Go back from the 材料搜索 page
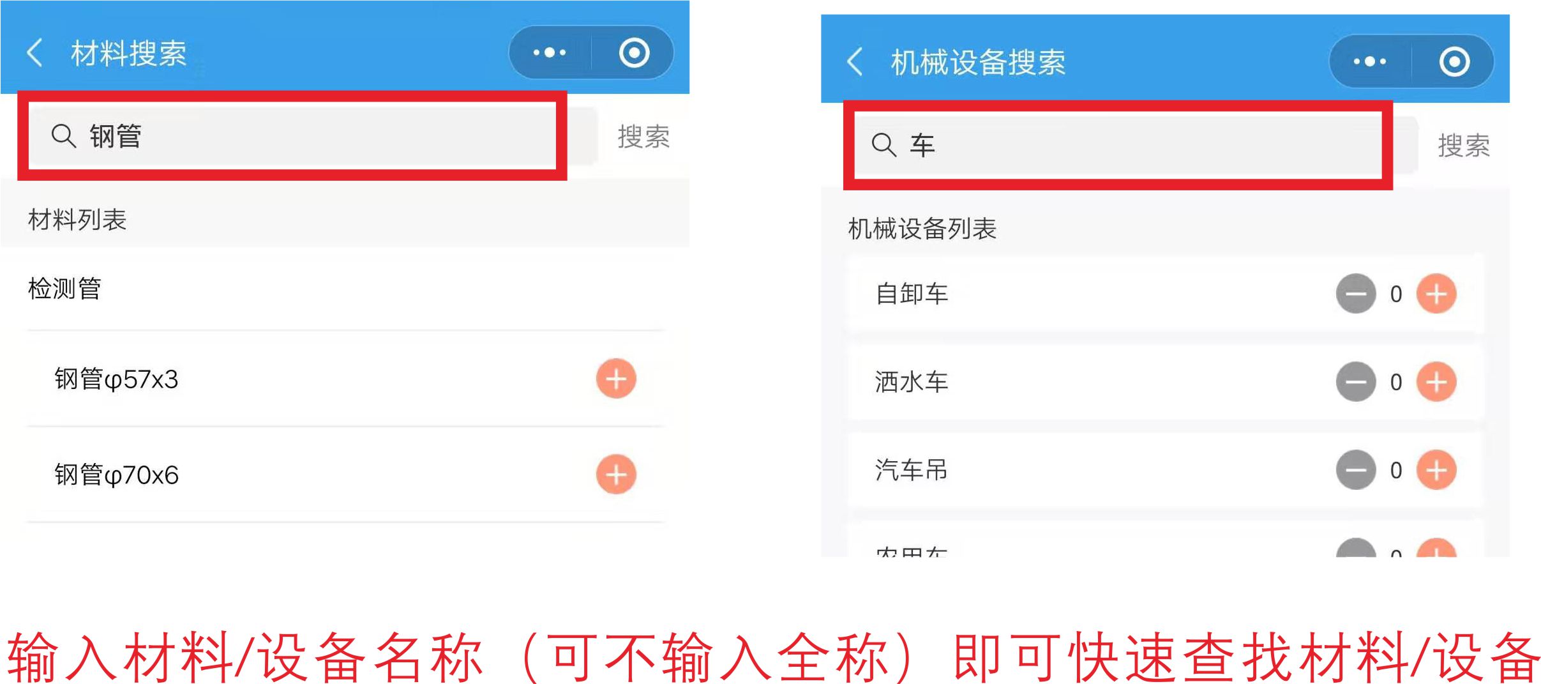This screenshot has height=684, width=1541. pos(35,52)
